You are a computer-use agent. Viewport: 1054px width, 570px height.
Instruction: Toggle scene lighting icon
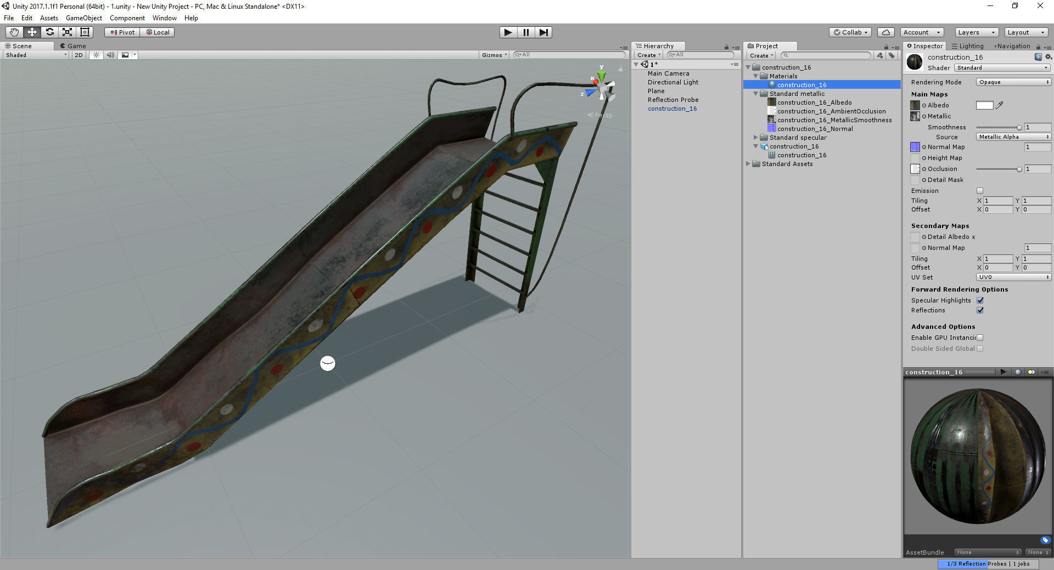tap(96, 55)
